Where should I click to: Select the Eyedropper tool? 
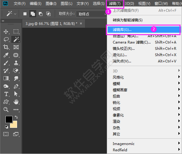(x=6, y=55)
